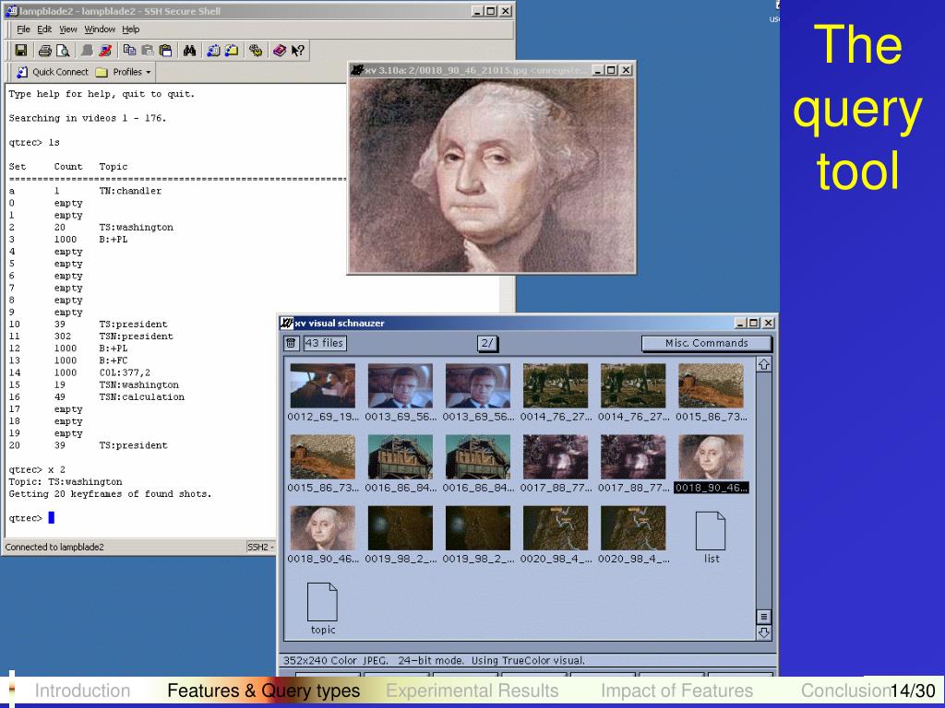Screen dimensions: 945x708
Task: Click 'COL:377,2' in the terminal listing
Action: 125,372
